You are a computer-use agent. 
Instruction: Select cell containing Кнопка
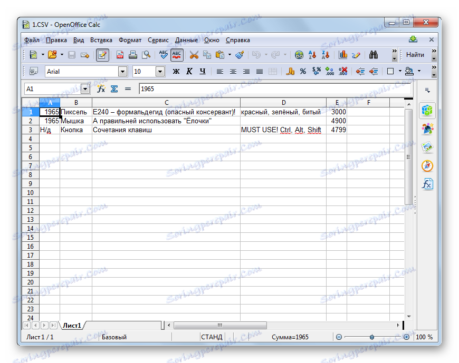[76, 130]
